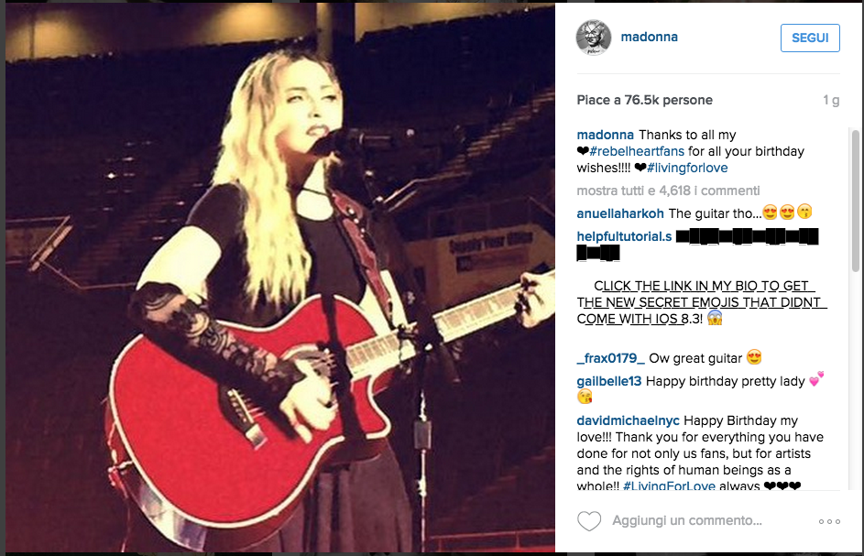Open davidmichaelnyc commenter profile

[x=629, y=421]
